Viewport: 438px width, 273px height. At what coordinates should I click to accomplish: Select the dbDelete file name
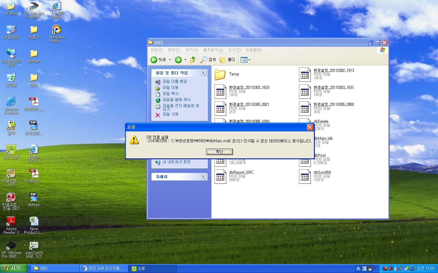tap(321, 121)
